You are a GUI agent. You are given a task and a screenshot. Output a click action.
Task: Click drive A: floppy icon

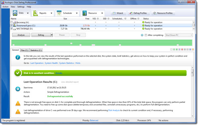pyautogui.click(x=15, y=22)
